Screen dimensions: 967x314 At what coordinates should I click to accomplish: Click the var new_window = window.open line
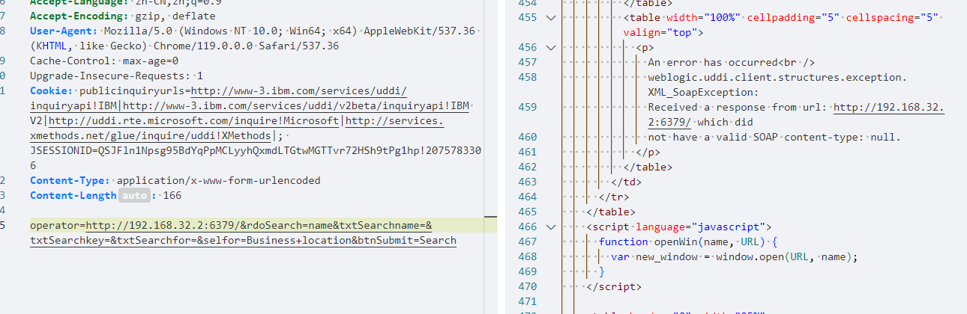(734, 256)
